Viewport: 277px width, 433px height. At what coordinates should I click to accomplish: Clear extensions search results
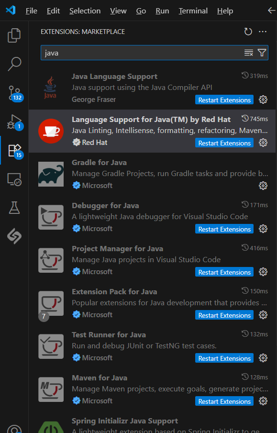(249, 53)
